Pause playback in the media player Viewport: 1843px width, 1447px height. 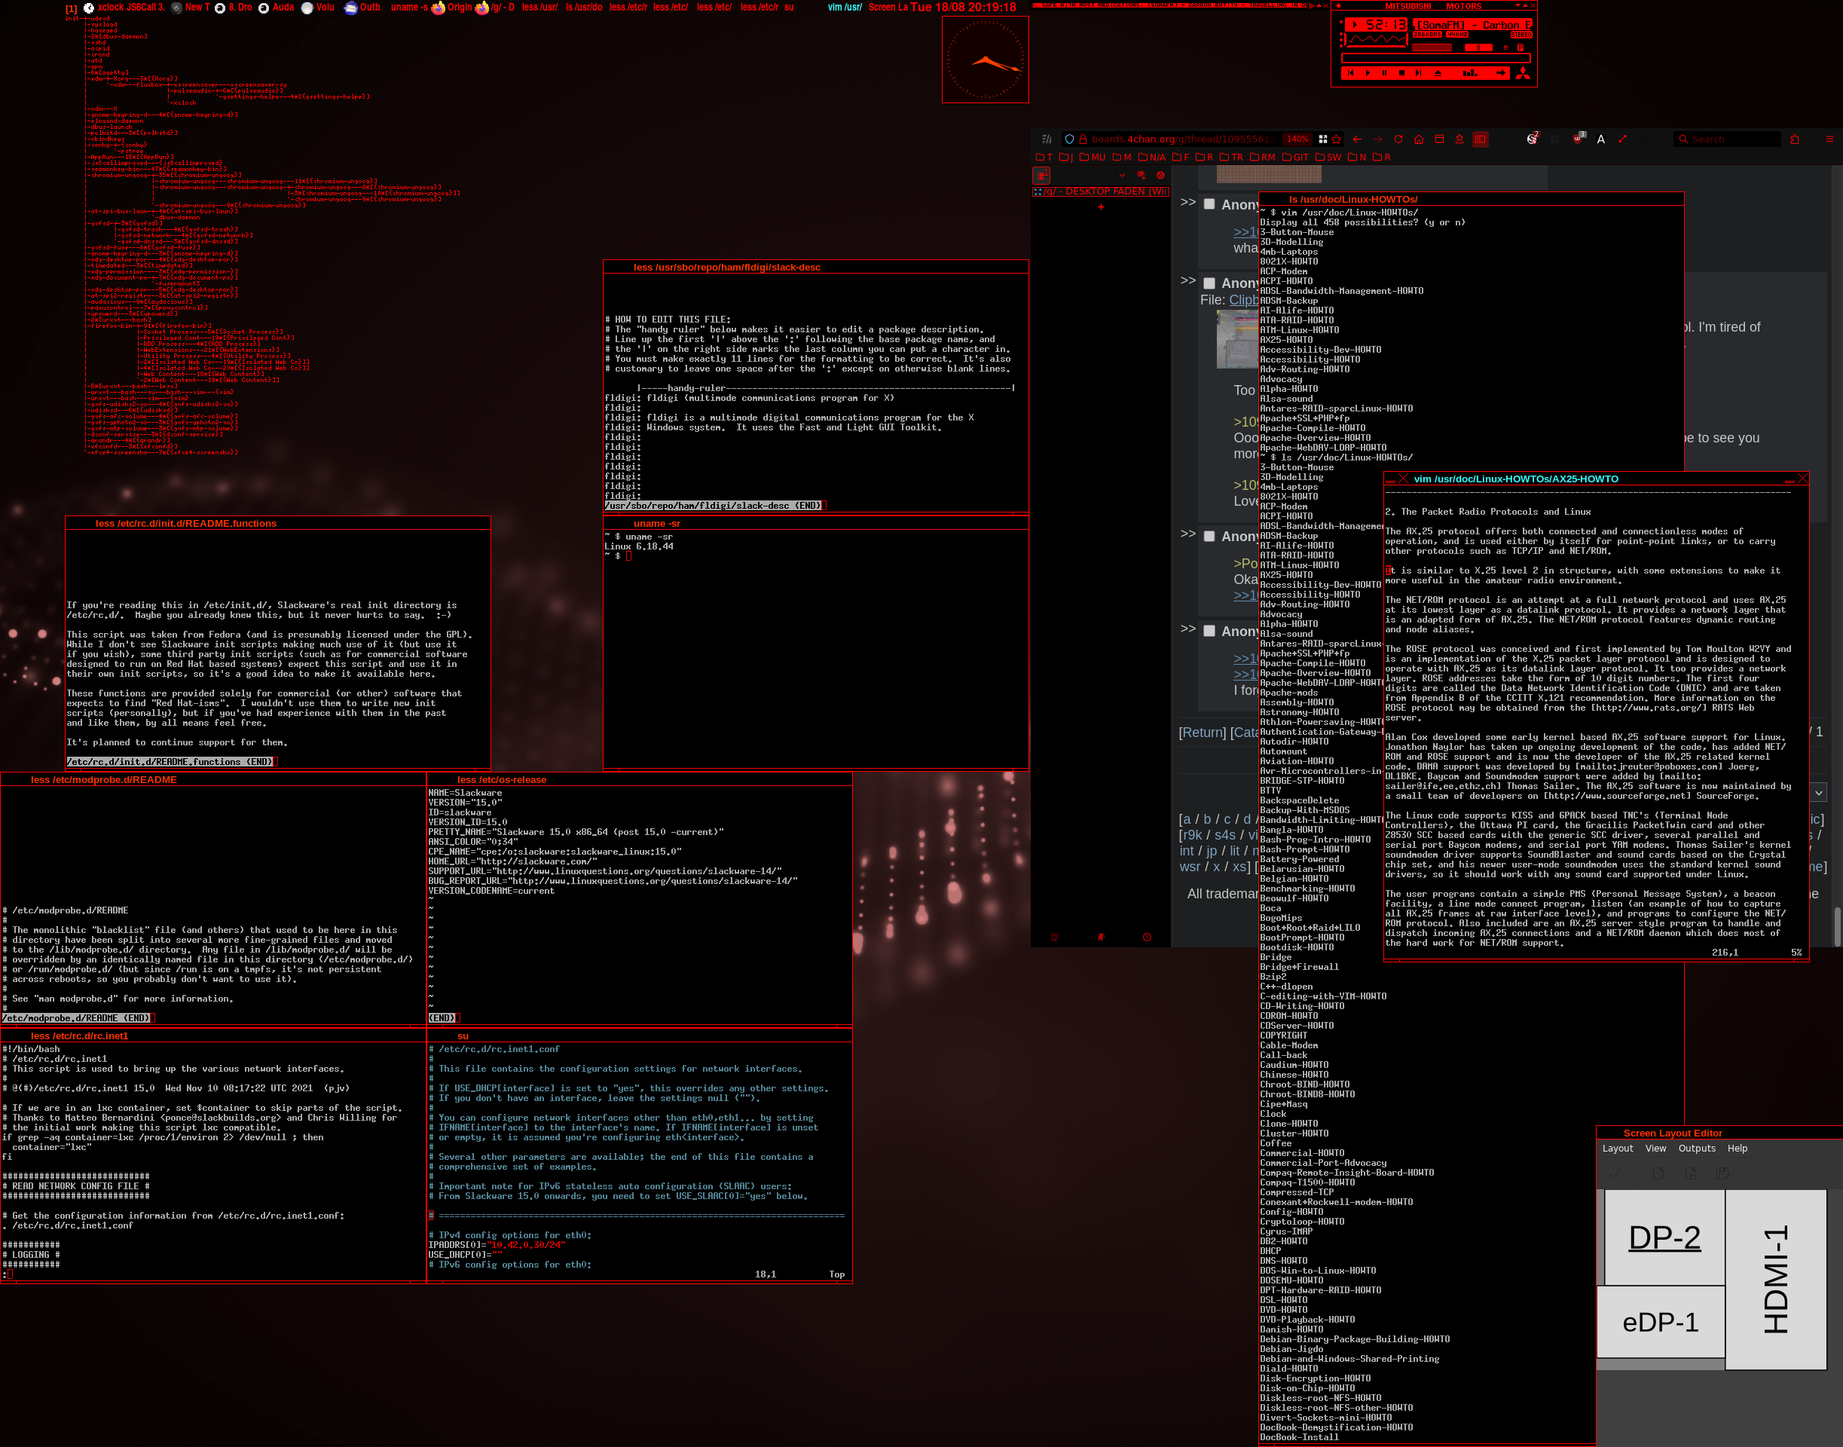1384,74
